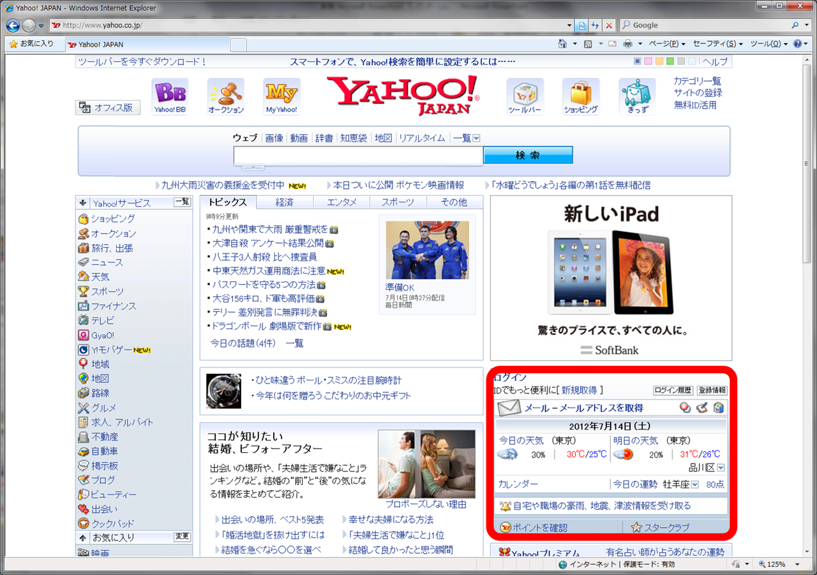Click the Sports trophy icon in sidebar
817x575 pixels.
83,292
